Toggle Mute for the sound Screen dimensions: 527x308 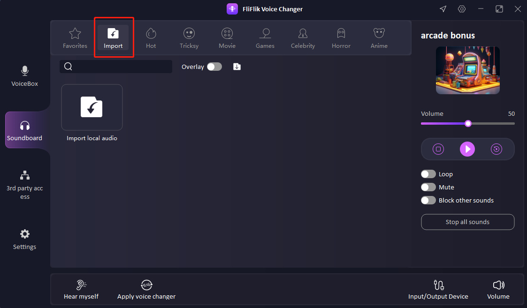(428, 187)
